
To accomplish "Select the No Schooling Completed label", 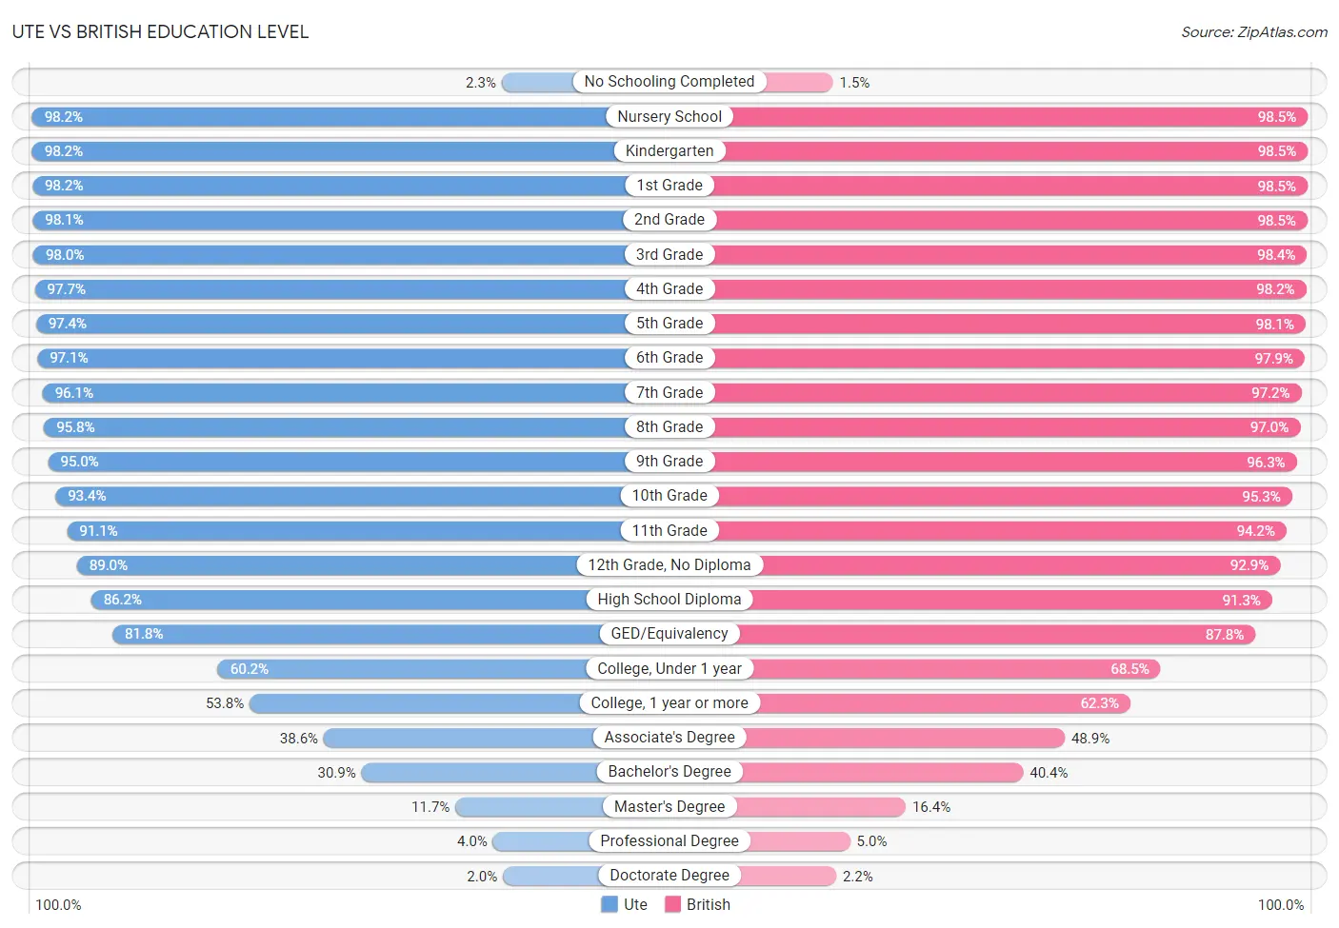I will coord(669,82).
